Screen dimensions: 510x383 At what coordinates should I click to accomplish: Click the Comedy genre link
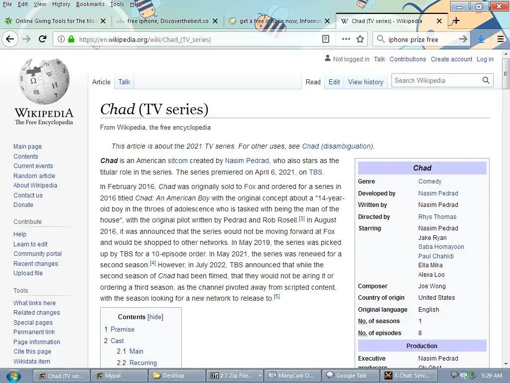pos(430,182)
